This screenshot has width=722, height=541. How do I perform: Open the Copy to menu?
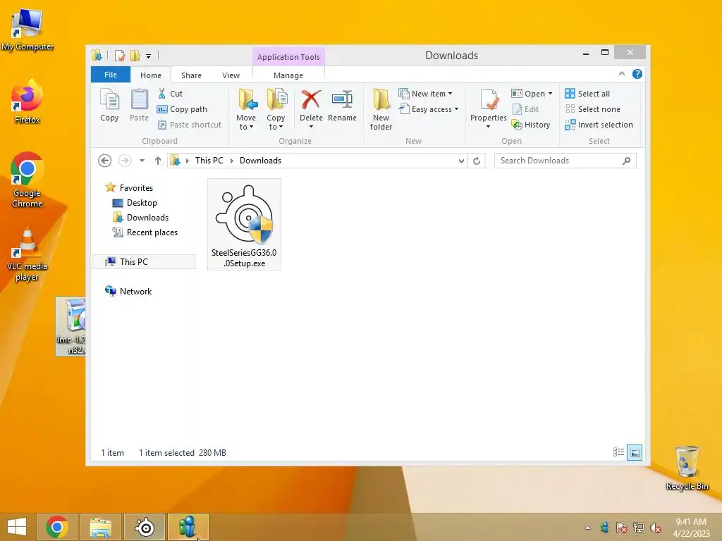click(276, 109)
